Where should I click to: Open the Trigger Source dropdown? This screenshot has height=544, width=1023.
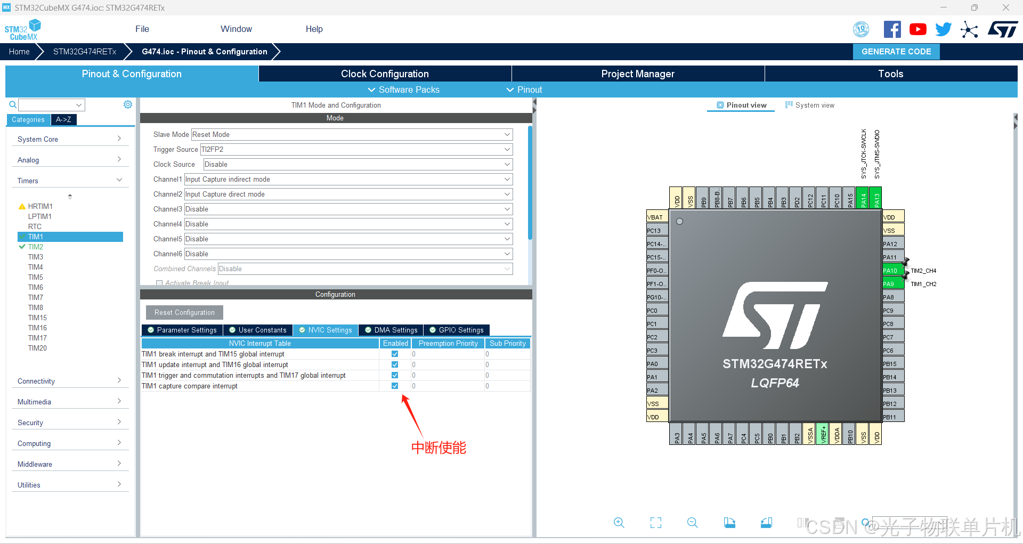356,150
